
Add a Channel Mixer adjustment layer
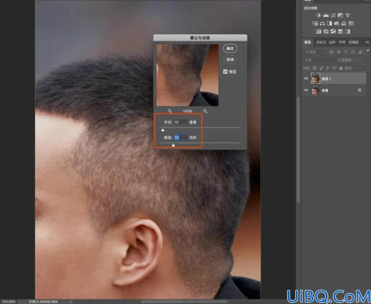[344, 24]
